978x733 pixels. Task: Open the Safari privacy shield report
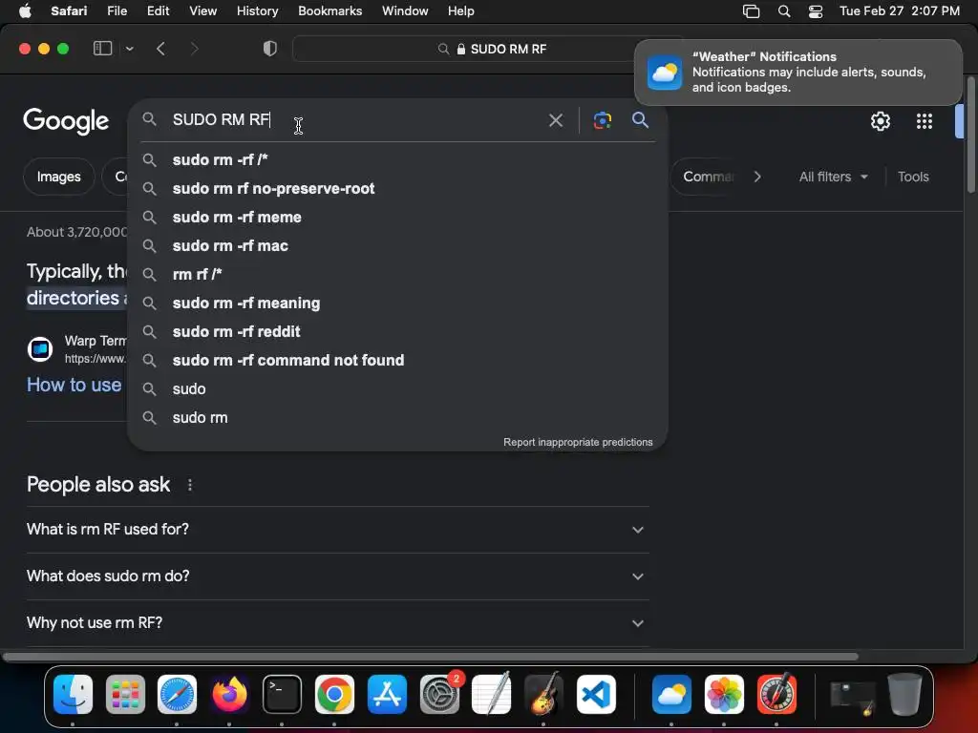270,49
